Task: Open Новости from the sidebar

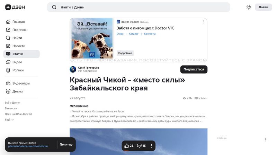Action: coord(19,46)
